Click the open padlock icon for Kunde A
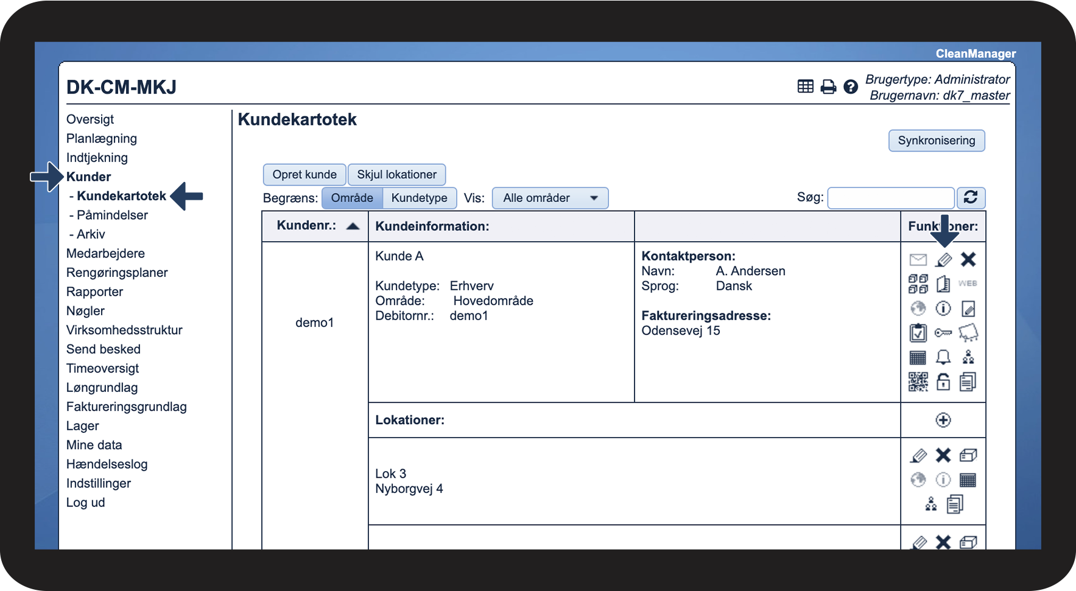This screenshot has width=1076, height=591. click(943, 382)
